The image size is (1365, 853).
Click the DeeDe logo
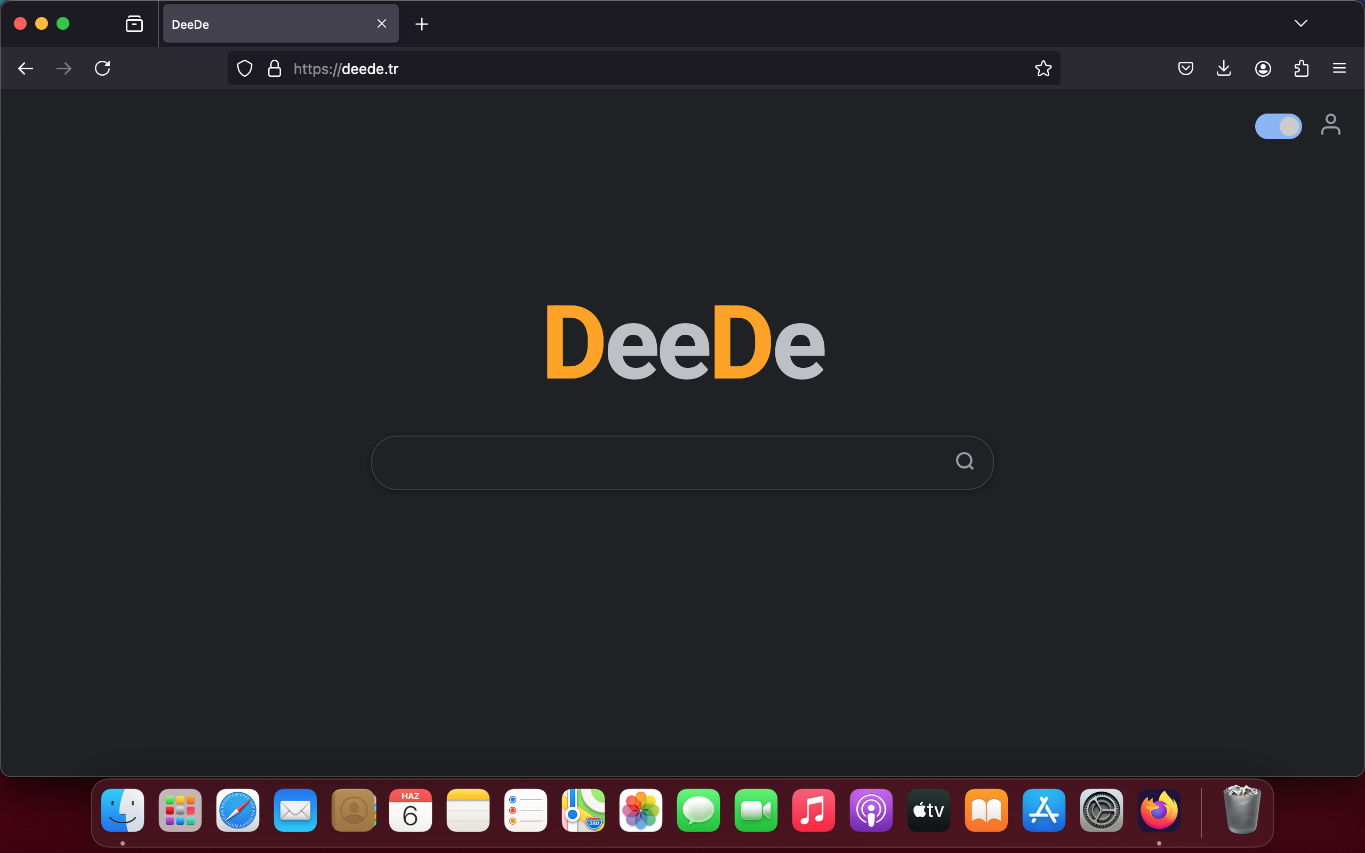click(x=685, y=342)
